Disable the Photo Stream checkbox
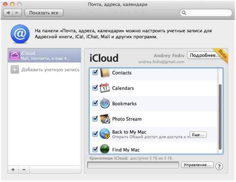Image resolution: width=236 pixels, height=182 pixels. tap(95, 119)
